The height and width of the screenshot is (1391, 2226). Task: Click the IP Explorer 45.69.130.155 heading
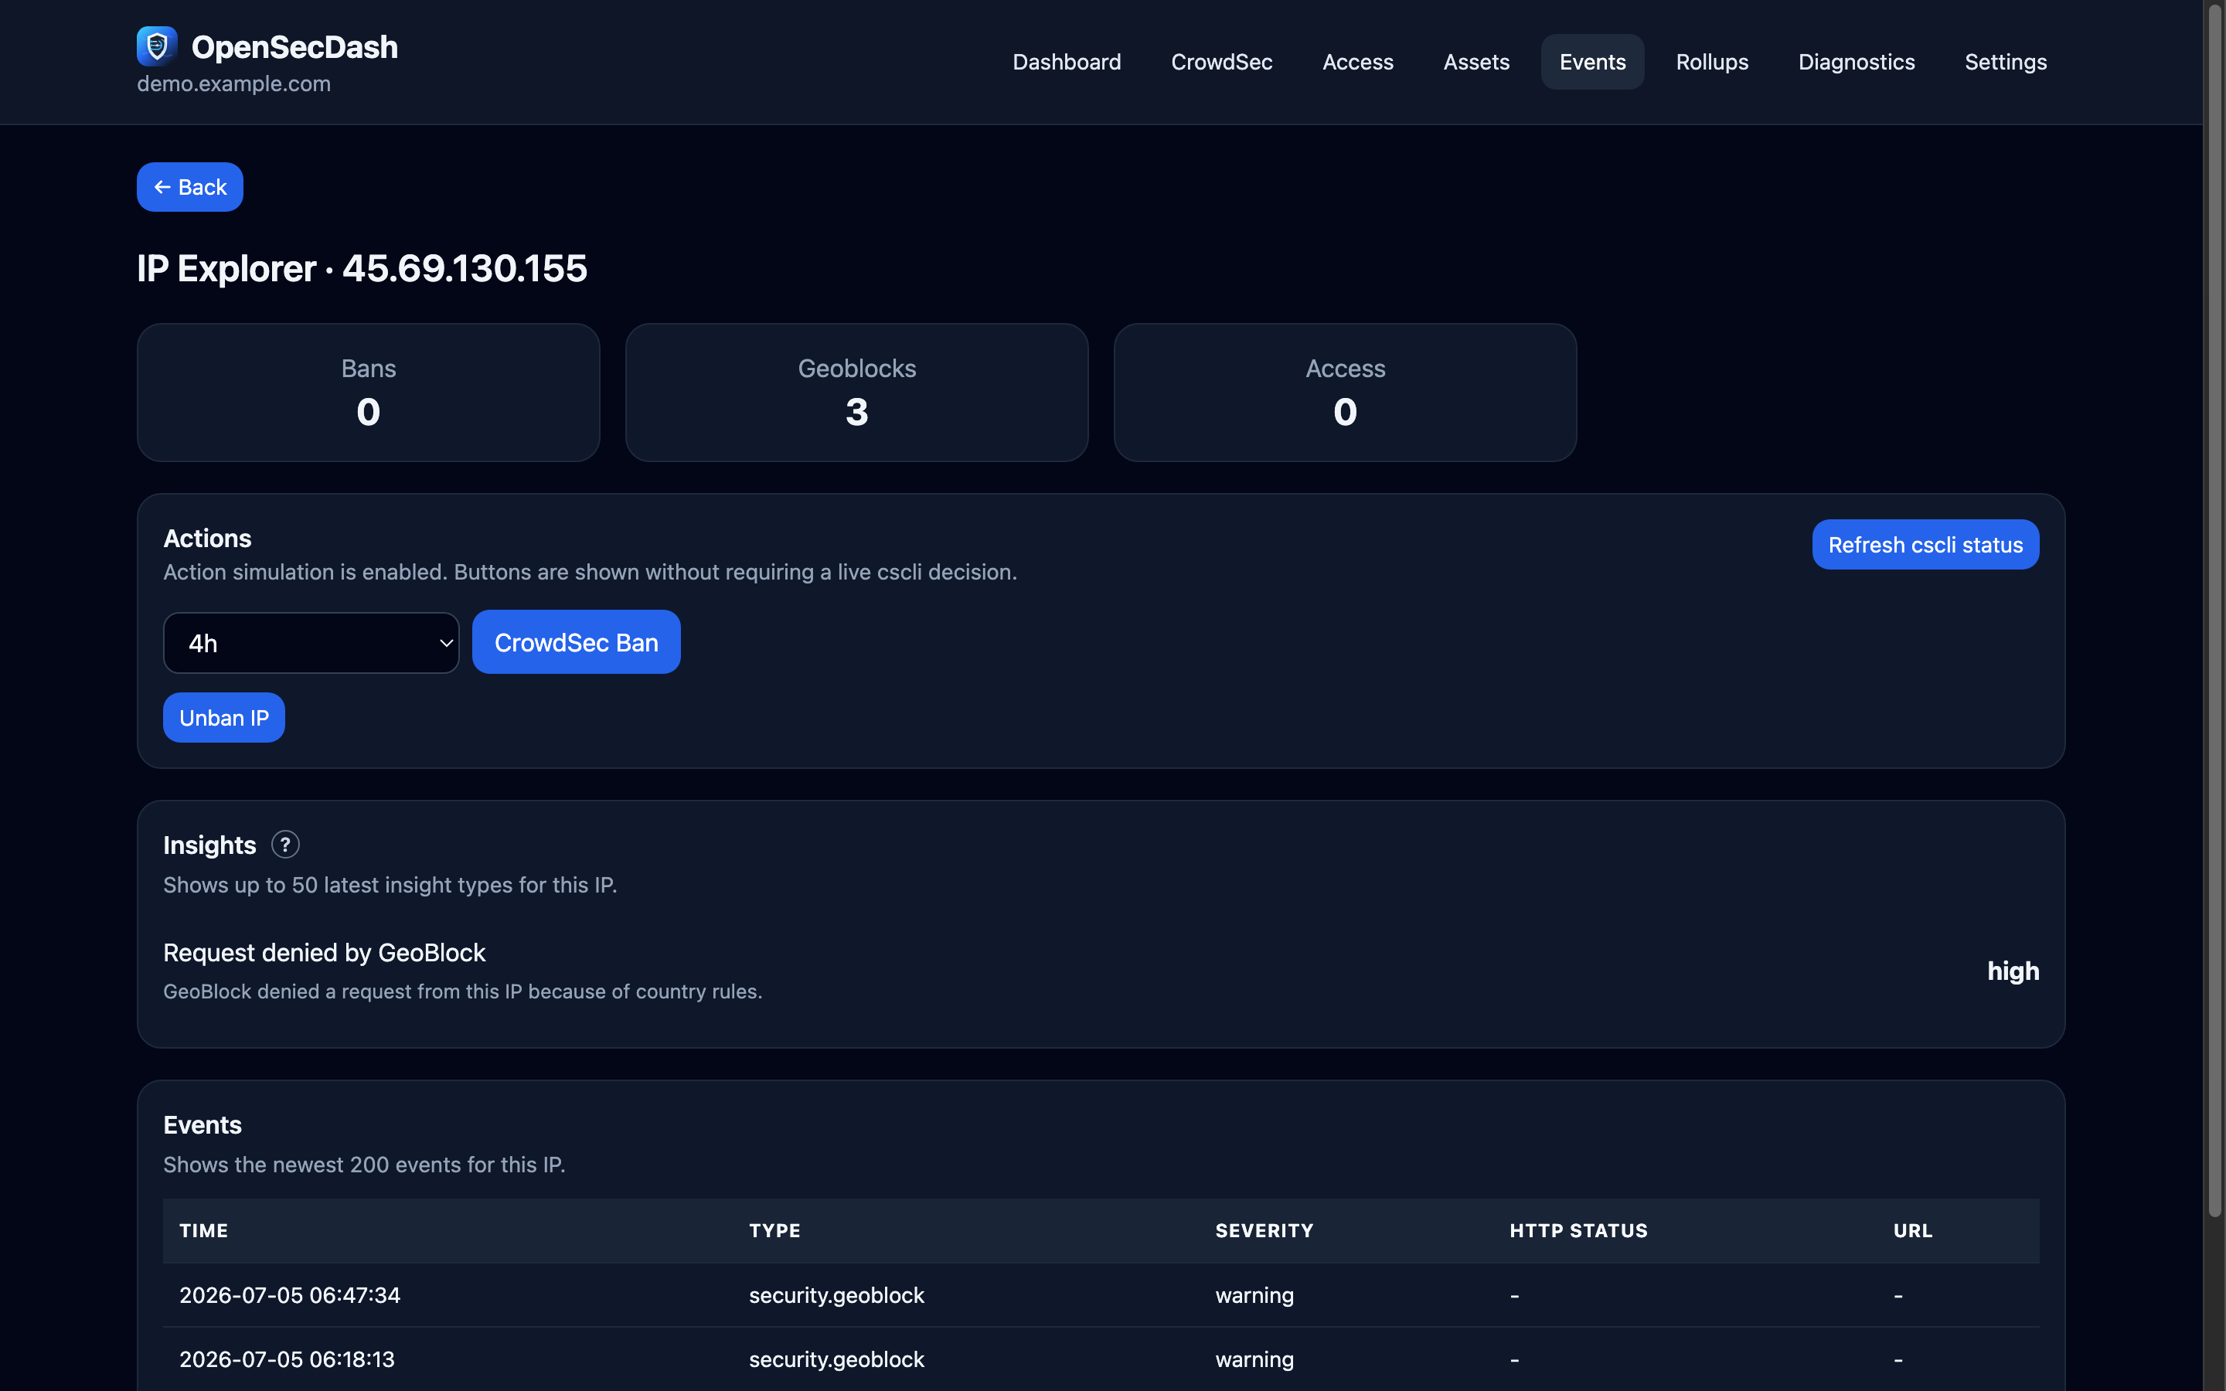pos(362,269)
